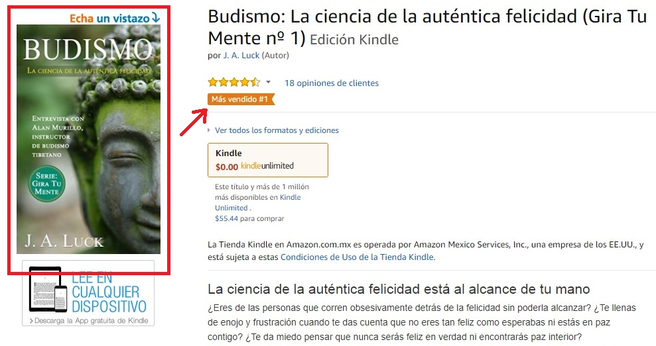Image resolution: width=656 pixels, height=346 pixels.
Task: Select the Kindle $0.00 format box
Action: coord(268,160)
